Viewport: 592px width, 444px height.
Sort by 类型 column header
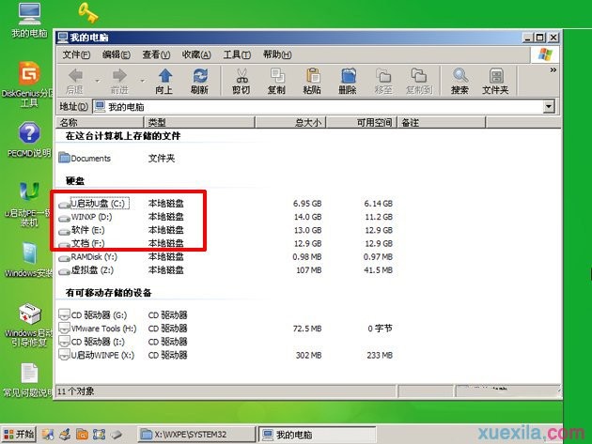(200, 123)
